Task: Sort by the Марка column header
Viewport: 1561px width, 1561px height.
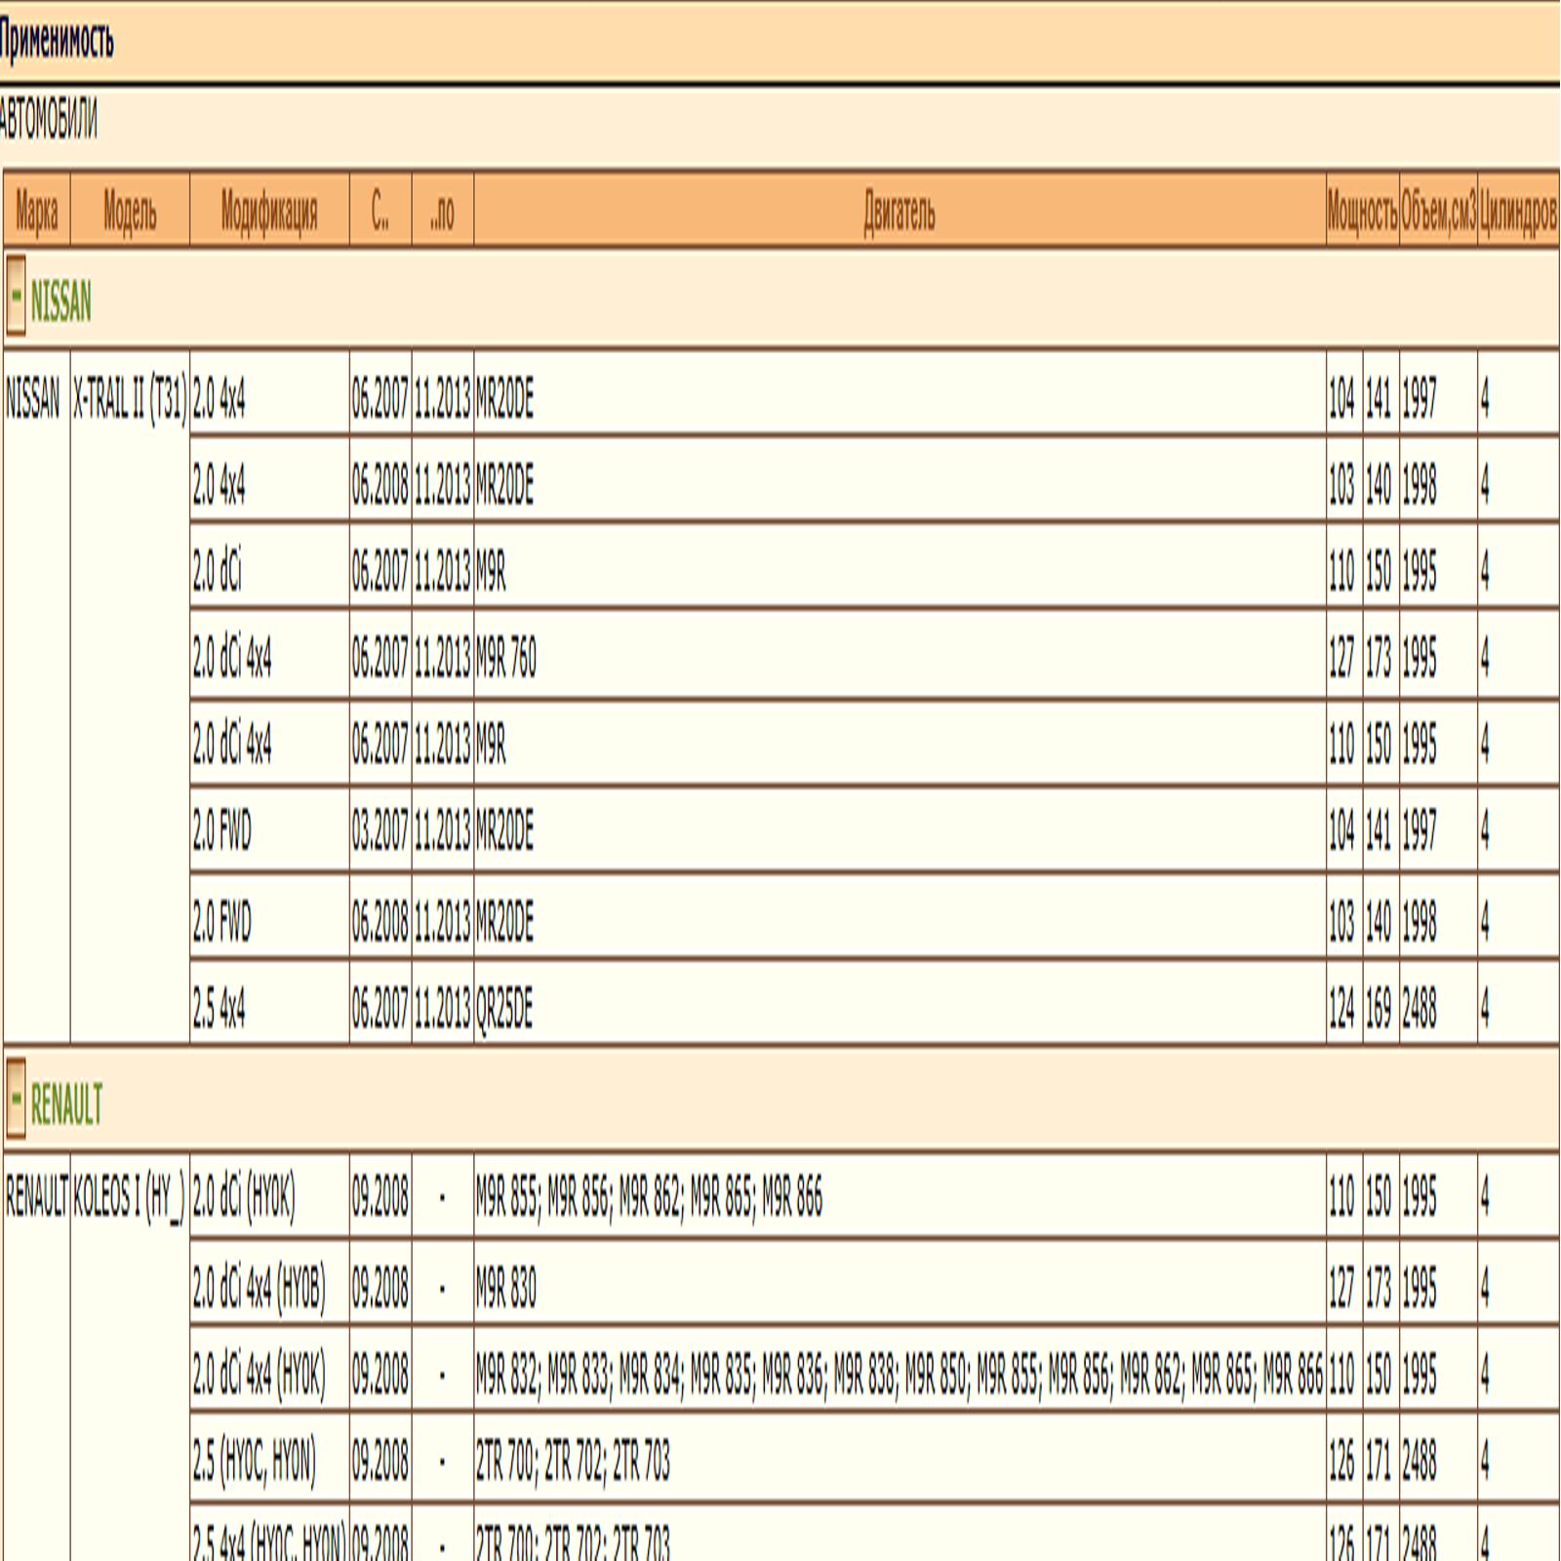Action: 37,211
